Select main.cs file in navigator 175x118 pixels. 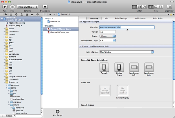pos(16,96)
